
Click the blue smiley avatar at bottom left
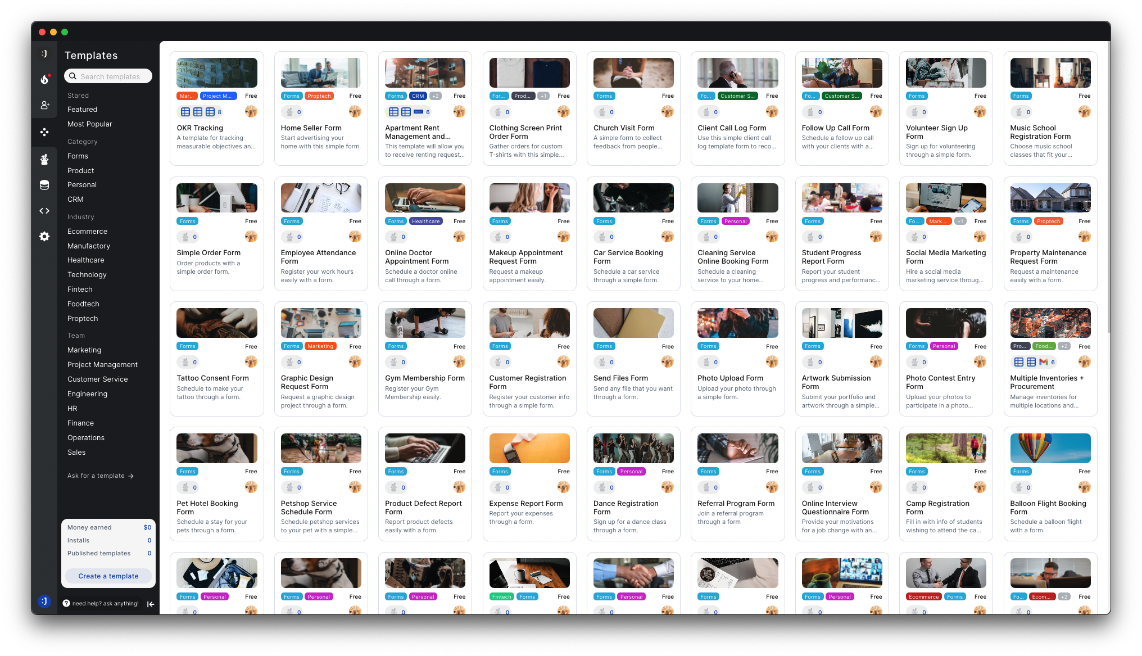(x=44, y=601)
